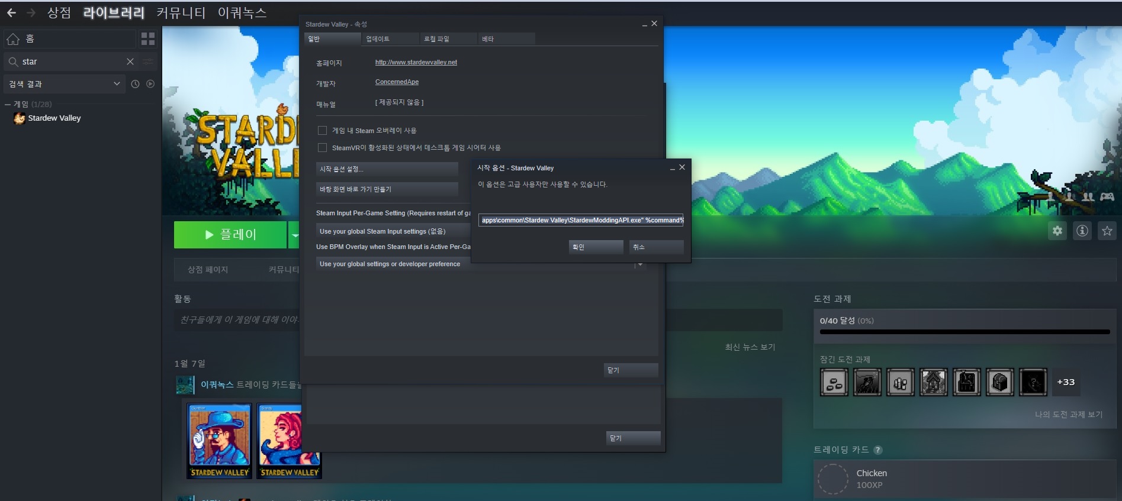Click the third locked achievement icon
The image size is (1122, 501).
[901, 382]
